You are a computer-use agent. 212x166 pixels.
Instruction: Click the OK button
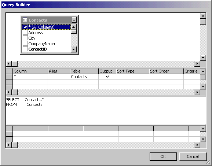pyautogui.click(x=163, y=156)
